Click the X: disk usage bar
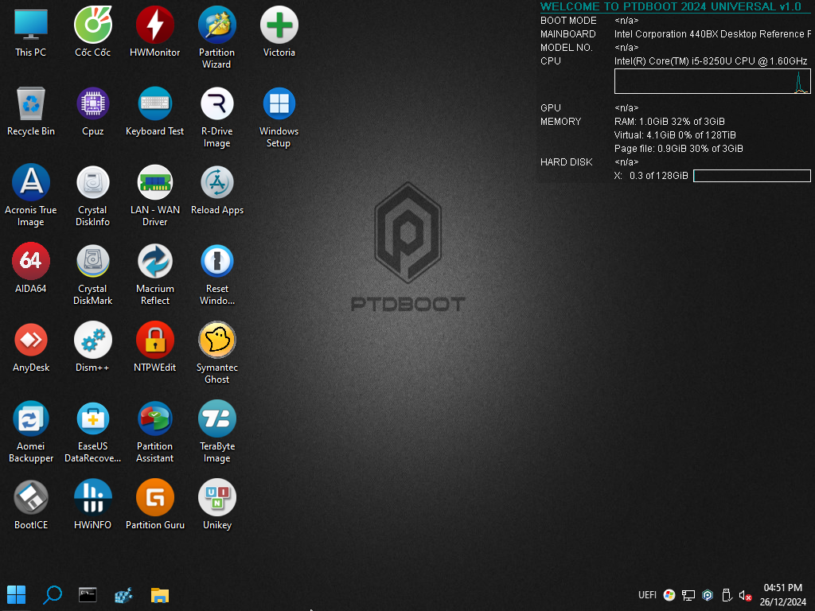Screen dimensions: 815x611 (751, 176)
